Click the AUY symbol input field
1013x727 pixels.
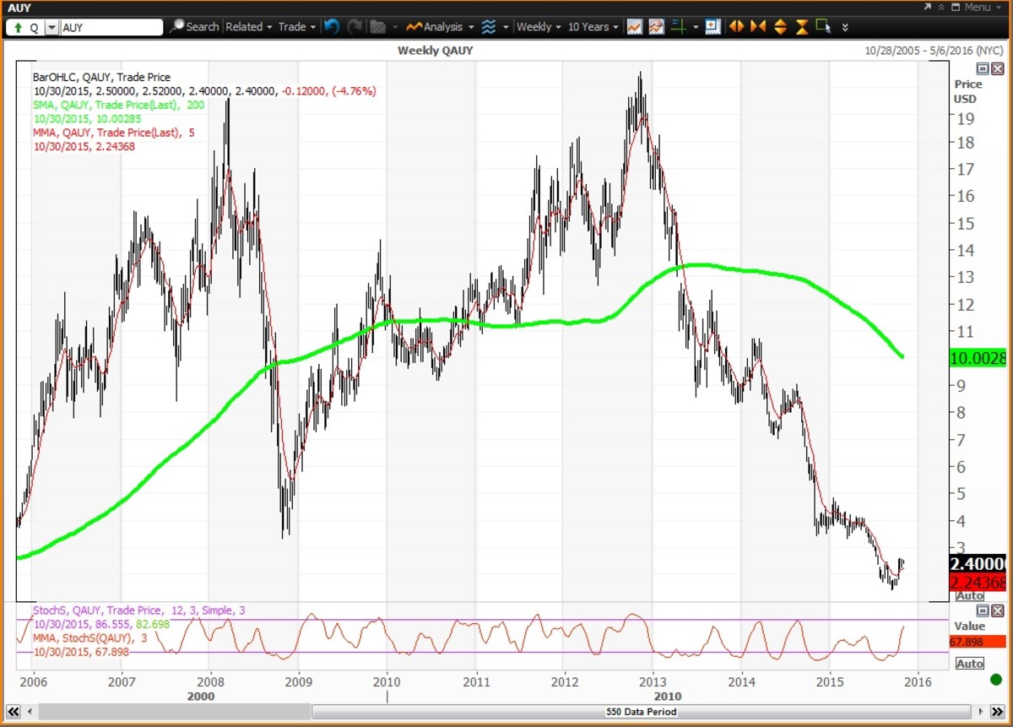(x=111, y=27)
